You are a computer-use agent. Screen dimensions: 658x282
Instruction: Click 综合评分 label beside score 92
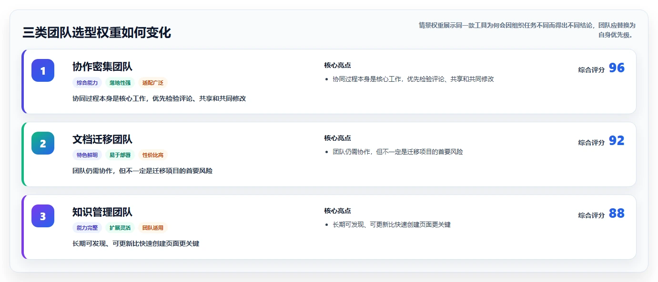pyautogui.click(x=591, y=143)
